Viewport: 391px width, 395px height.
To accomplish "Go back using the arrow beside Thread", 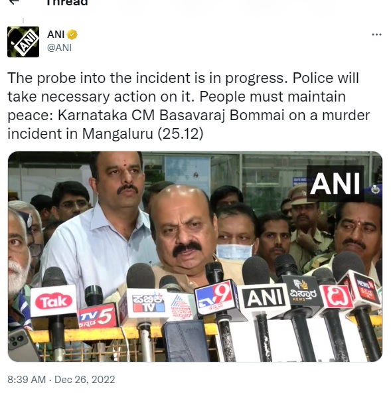I will coord(14,2).
